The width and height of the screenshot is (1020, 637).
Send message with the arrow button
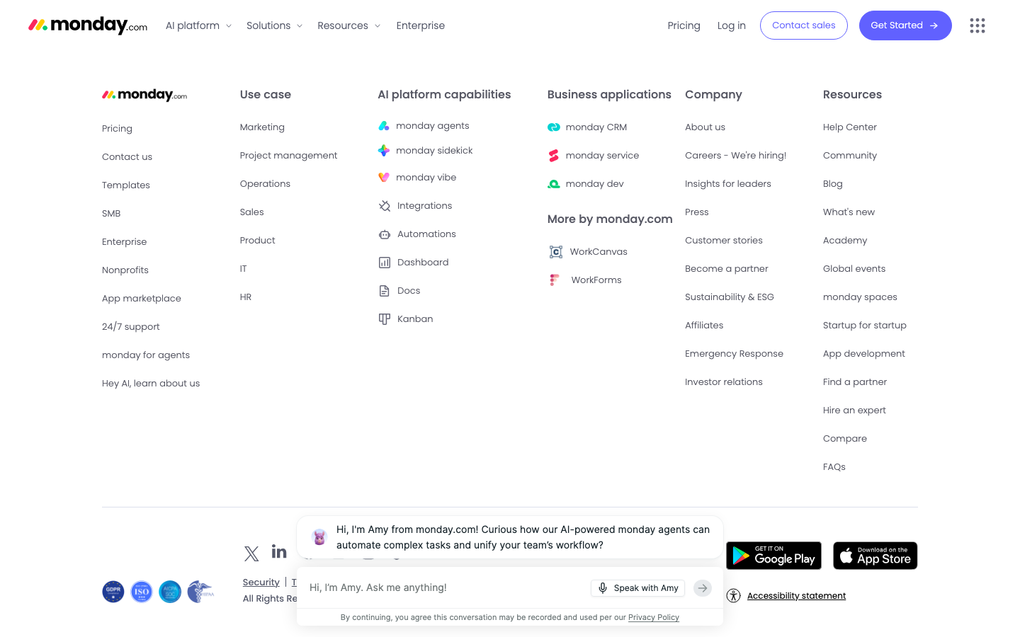tap(702, 588)
